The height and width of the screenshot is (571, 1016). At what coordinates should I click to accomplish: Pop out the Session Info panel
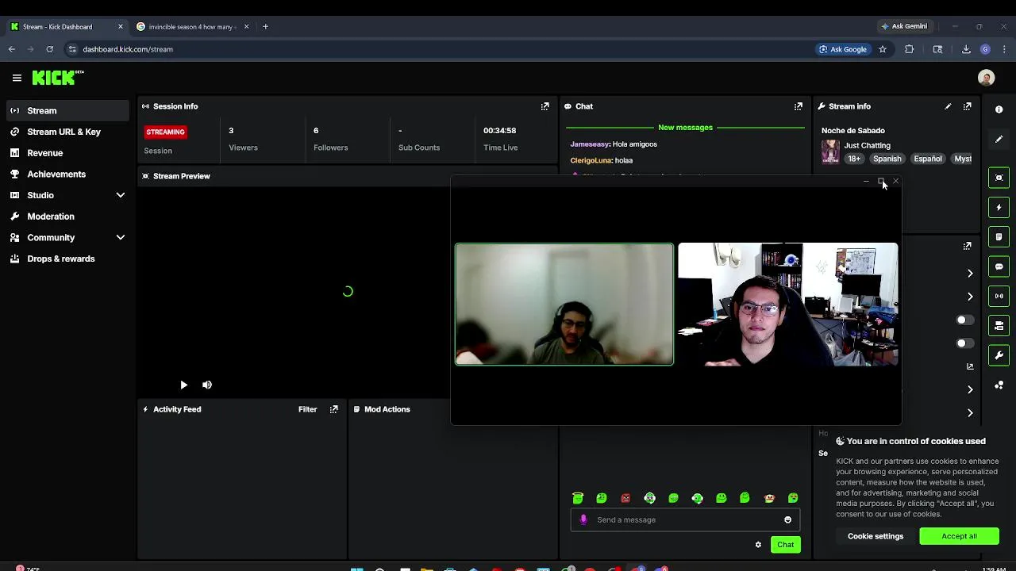point(545,106)
